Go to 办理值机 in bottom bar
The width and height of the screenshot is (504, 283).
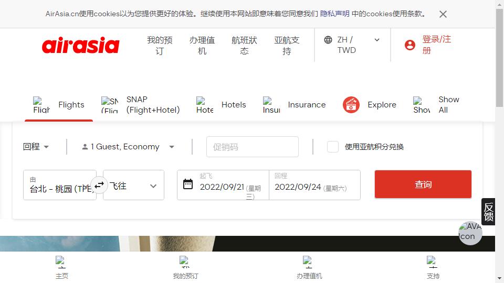pyautogui.click(x=309, y=268)
